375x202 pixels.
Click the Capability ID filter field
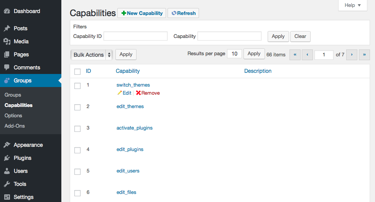[135, 36]
